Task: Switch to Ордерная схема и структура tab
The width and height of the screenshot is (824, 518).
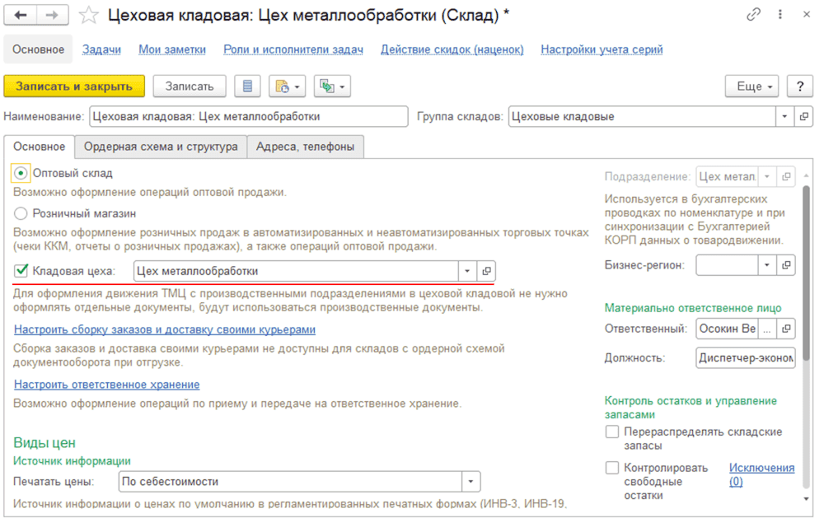Action: (x=161, y=147)
